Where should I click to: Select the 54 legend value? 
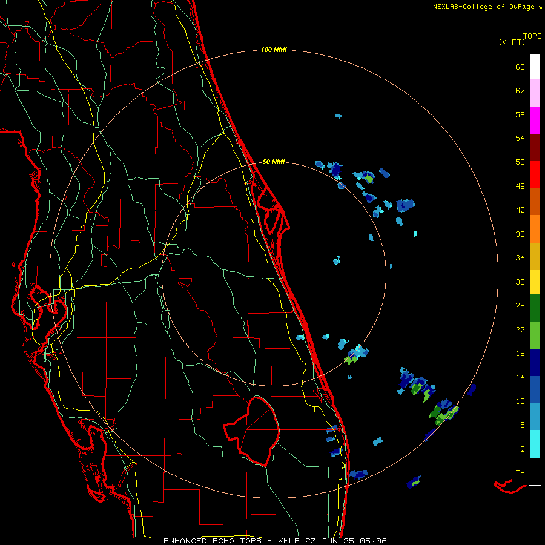click(520, 138)
